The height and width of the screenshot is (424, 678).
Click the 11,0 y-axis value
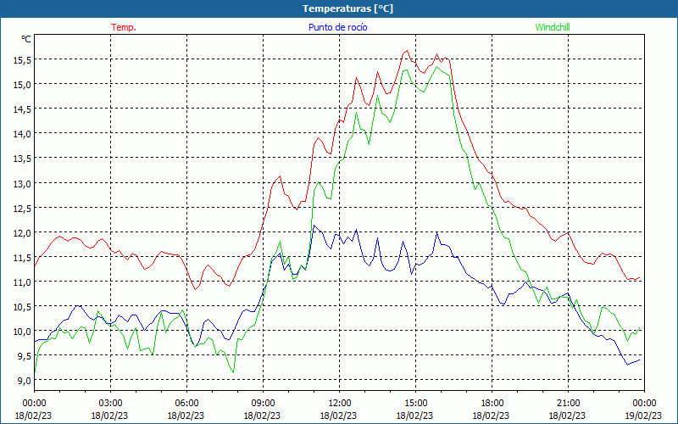tap(22, 282)
